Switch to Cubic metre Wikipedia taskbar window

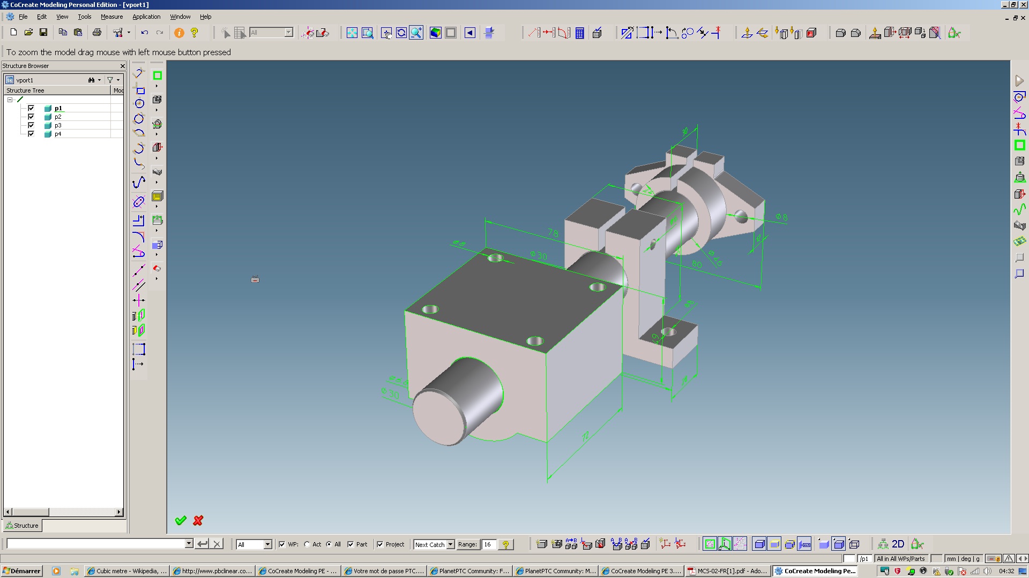click(126, 571)
